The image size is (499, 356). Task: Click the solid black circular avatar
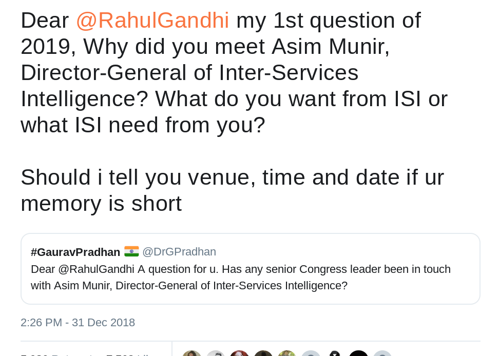click(x=358, y=353)
